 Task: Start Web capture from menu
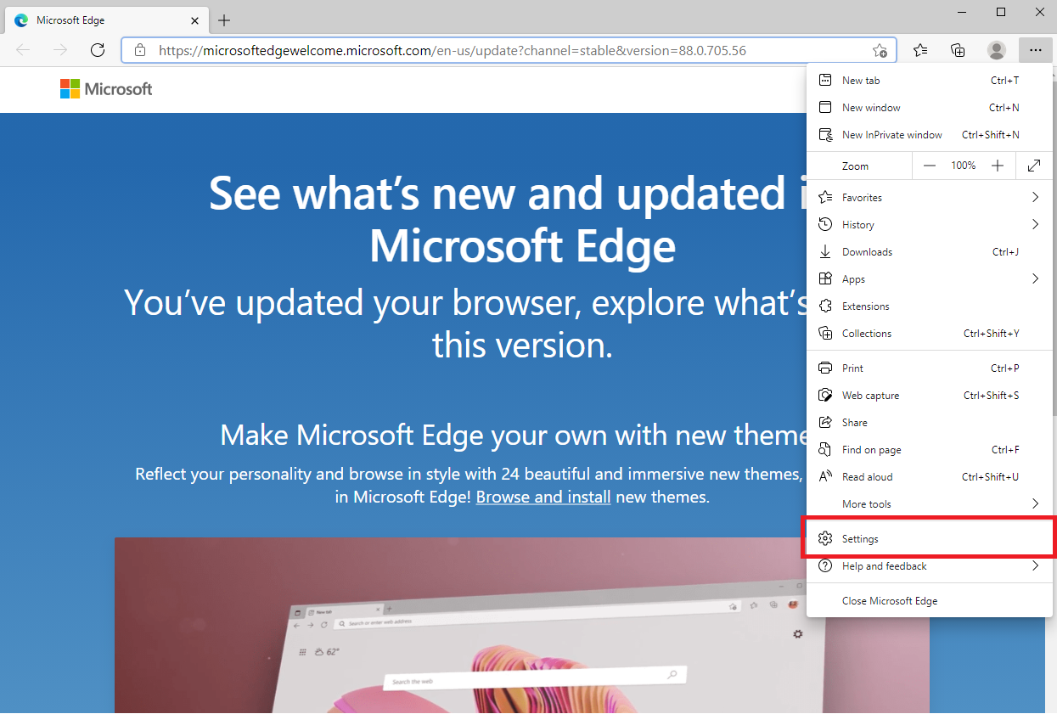click(929, 396)
